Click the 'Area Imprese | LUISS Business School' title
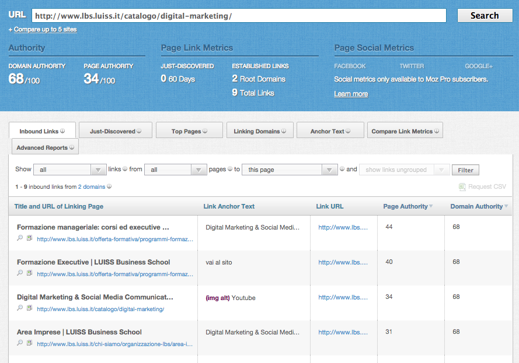Viewport: 519px width, 363px height. coord(79,332)
